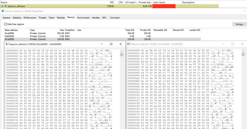Sort memory list by Type column

click(32, 30)
